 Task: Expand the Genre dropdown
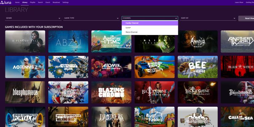point(32,18)
